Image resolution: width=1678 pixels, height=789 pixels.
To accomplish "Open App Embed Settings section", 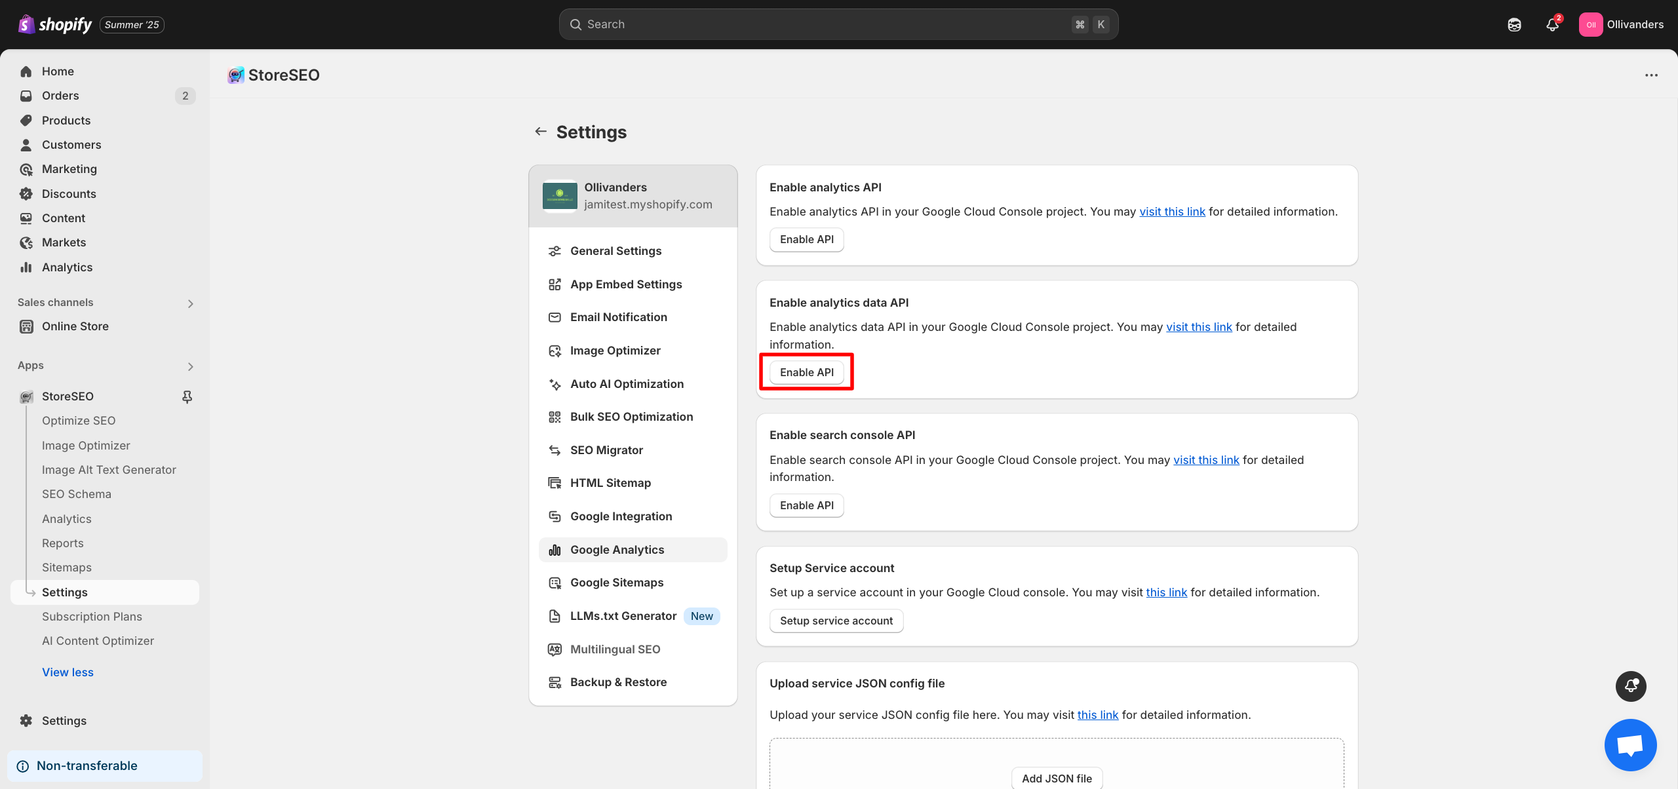I will pyautogui.click(x=633, y=284).
